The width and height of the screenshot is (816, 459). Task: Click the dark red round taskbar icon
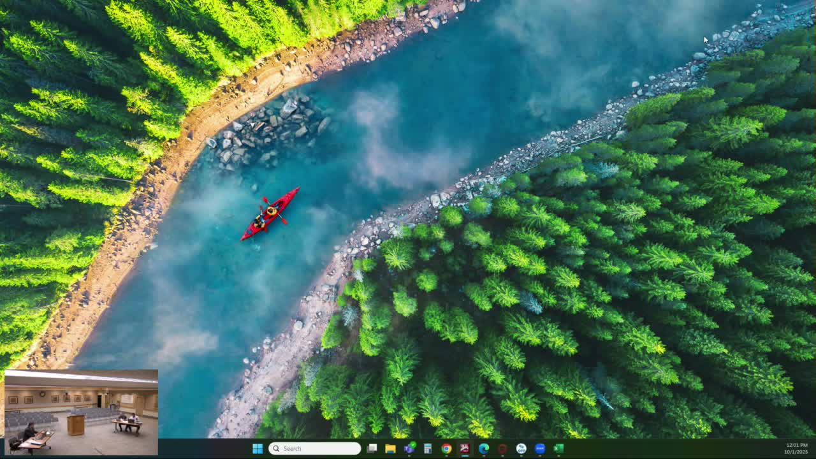tap(502, 449)
